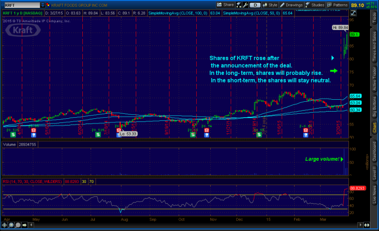This screenshot has width=379, height=231.
Task: Click the RSI overbought level 70 box
Action: point(92,181)
